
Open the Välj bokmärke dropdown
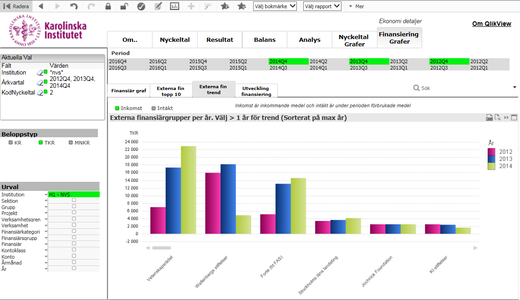point(275,6)
